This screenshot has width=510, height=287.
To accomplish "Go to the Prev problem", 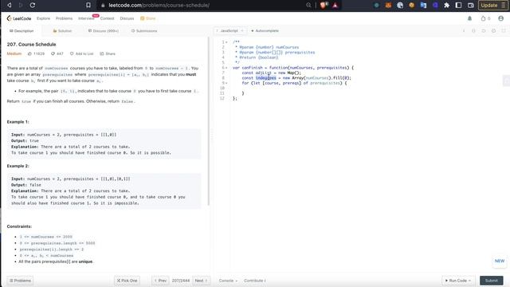I will [x=160, y=281].
